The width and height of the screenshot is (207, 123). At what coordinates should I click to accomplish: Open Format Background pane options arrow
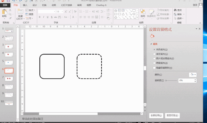click(196, 29)
